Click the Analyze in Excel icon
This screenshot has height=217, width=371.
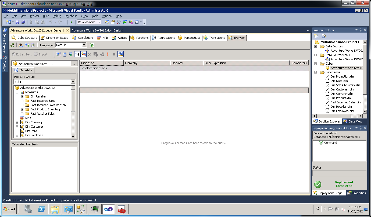click(92, 45)
